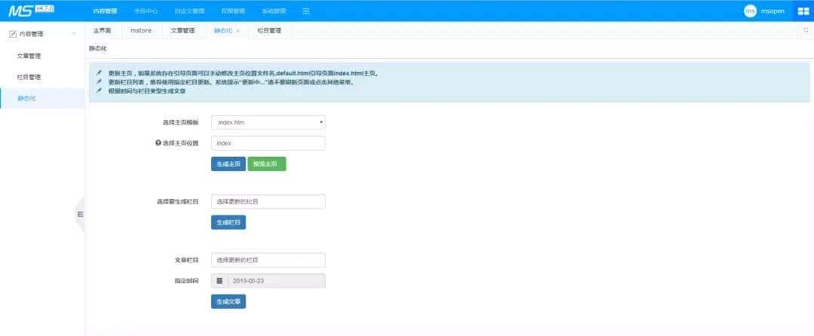Open 自定义管理 top menu
This screenshot has height=336, width=814.
tap(189, 11)
